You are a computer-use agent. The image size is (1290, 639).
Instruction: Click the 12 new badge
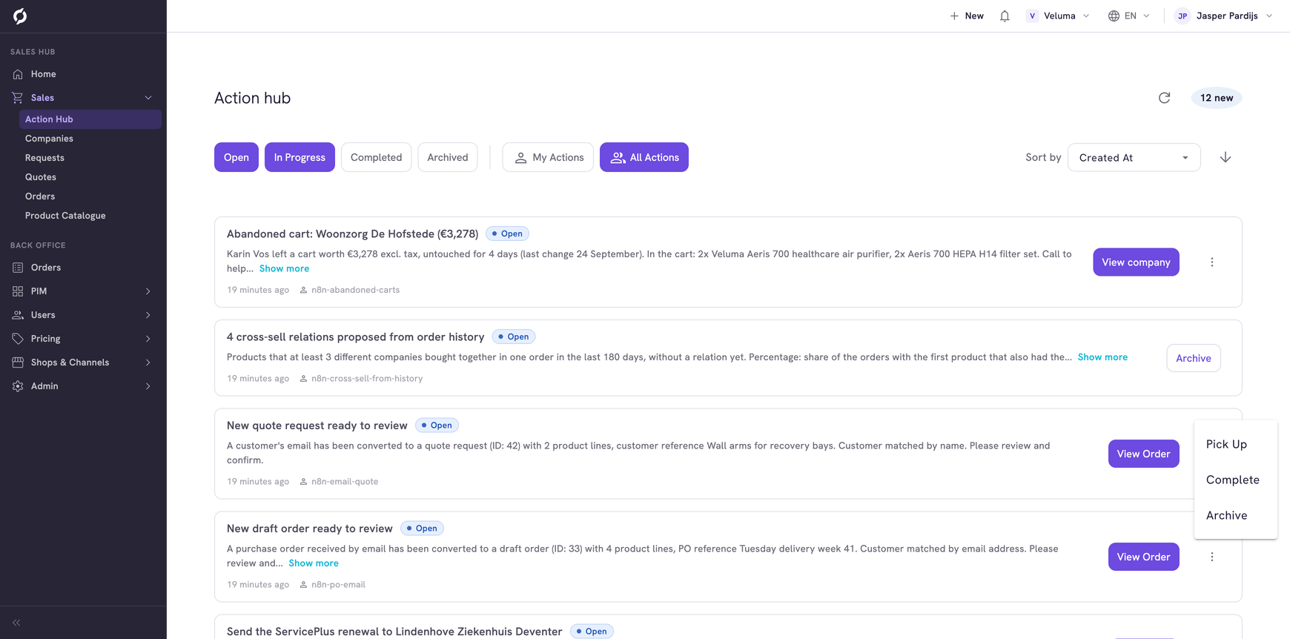pos(1217,98)
